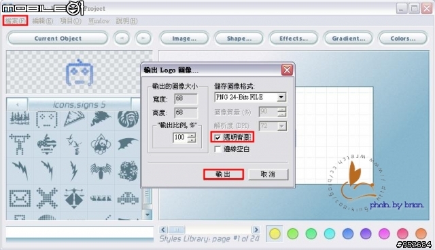
Task: Uncheck the 透明背景 checkbox
Action: pyautogui.click(x=217, y=138)
